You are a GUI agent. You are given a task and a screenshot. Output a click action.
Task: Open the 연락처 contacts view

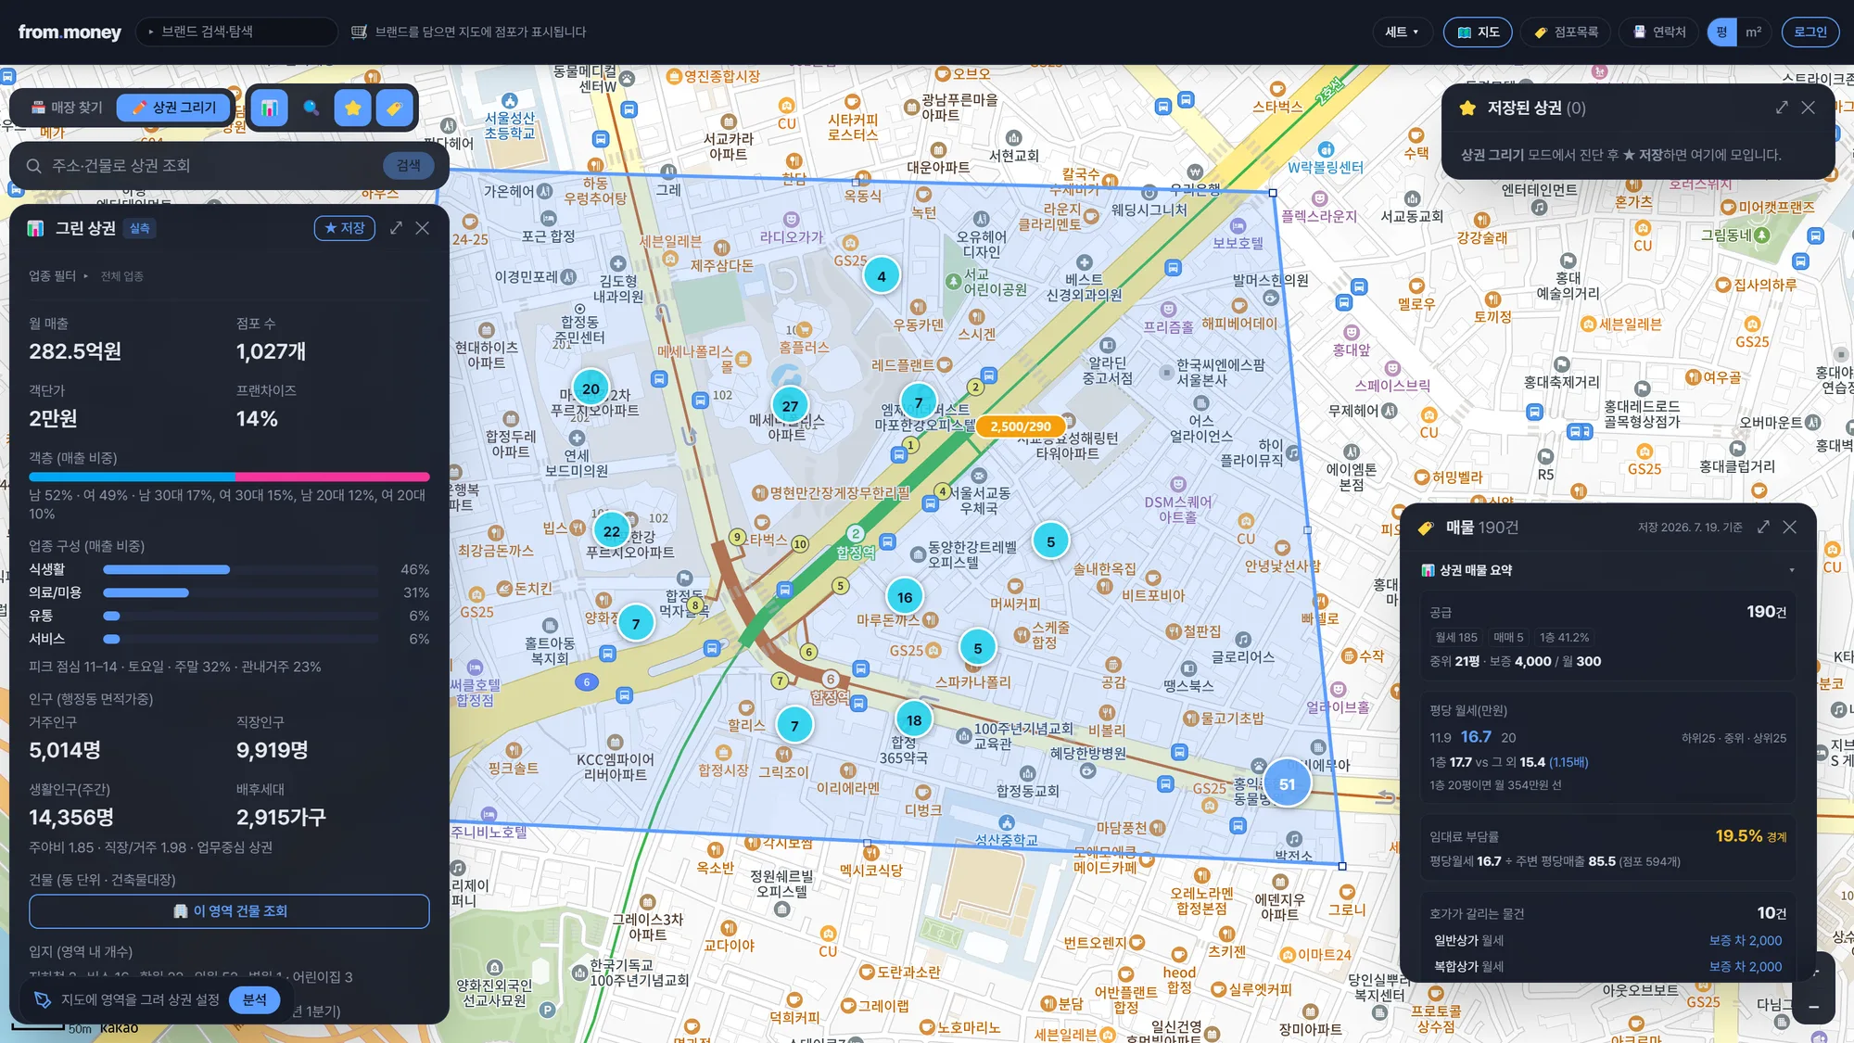click(x=1659, y=32)
